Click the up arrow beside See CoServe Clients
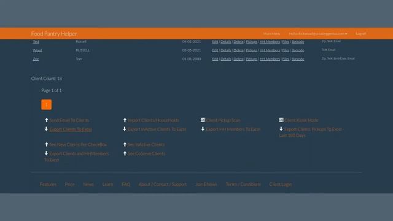 click(125, 153)
